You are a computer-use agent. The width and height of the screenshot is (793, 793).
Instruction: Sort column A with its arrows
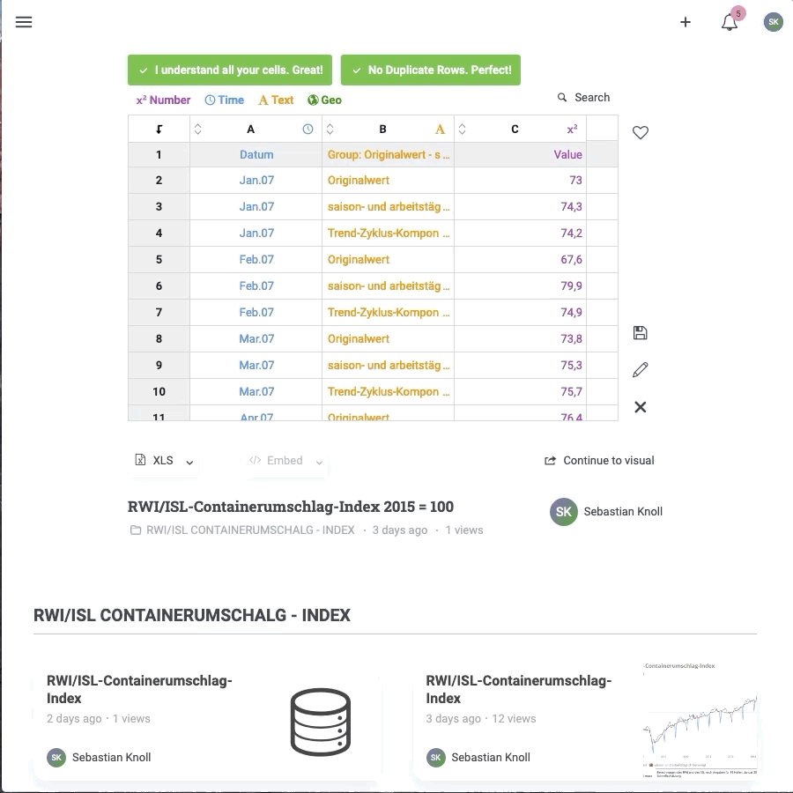(197, 129)
